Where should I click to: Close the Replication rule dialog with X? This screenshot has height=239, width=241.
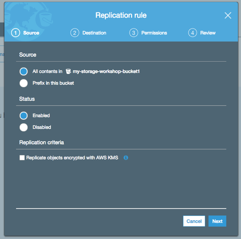click(x=228, y=15)
